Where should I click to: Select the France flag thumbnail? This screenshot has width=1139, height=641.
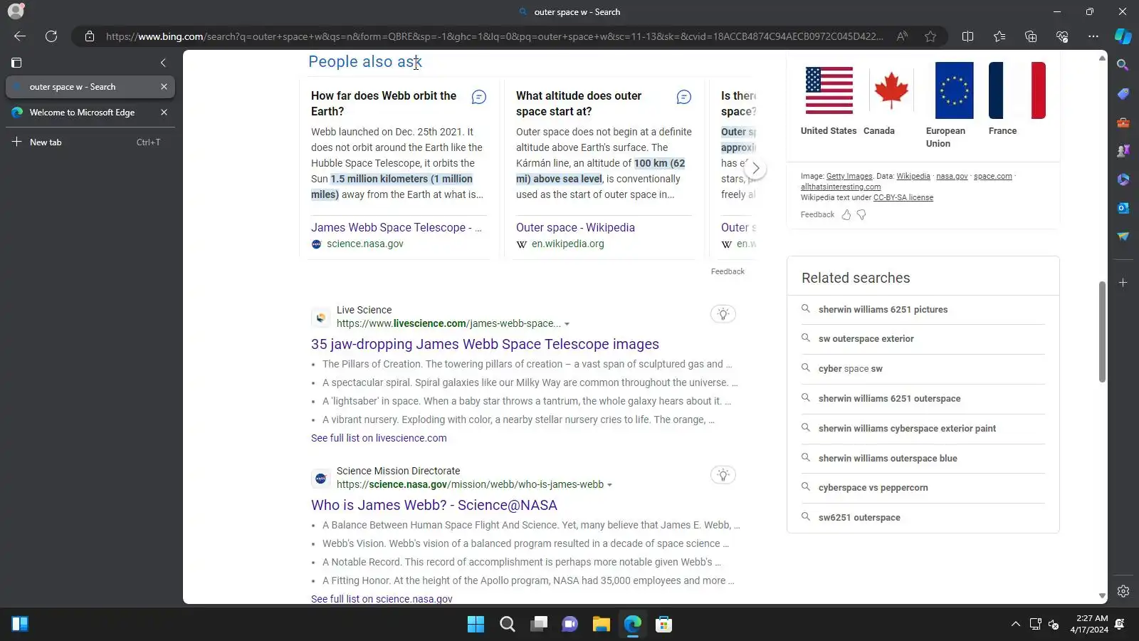tap(1017, 90)
